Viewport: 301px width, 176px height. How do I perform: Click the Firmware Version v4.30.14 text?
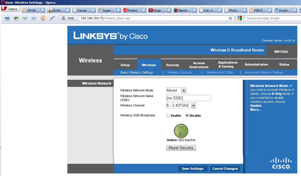(278, 41)
